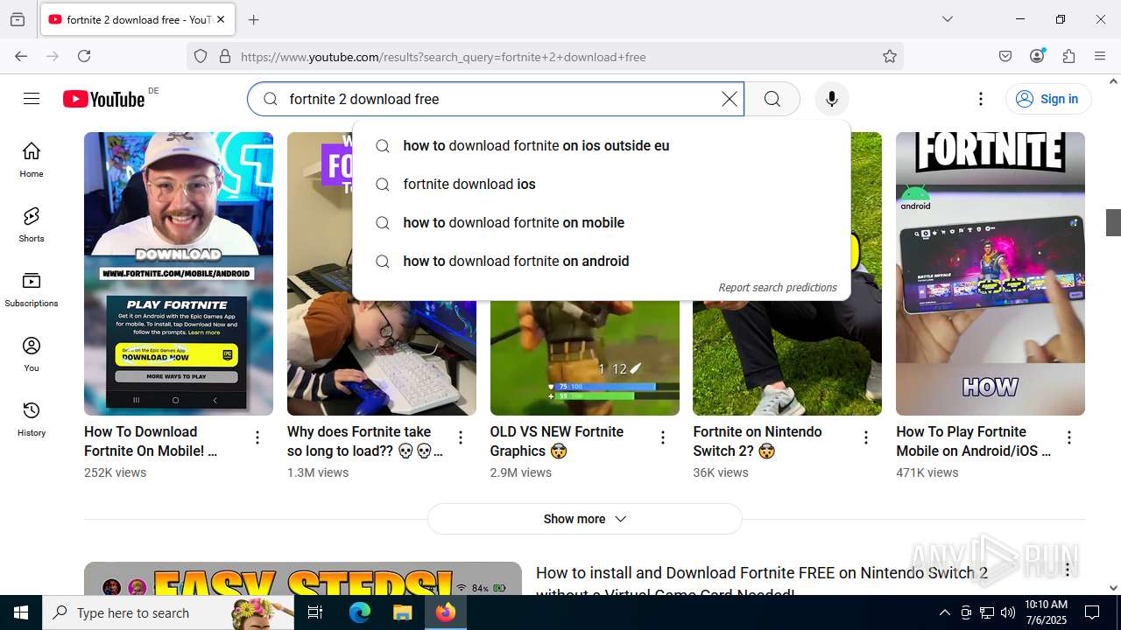The height and width of the screenshot is (630, 1121).
Task: Open volume control in system tray
Action: (x=1008, y=612)
